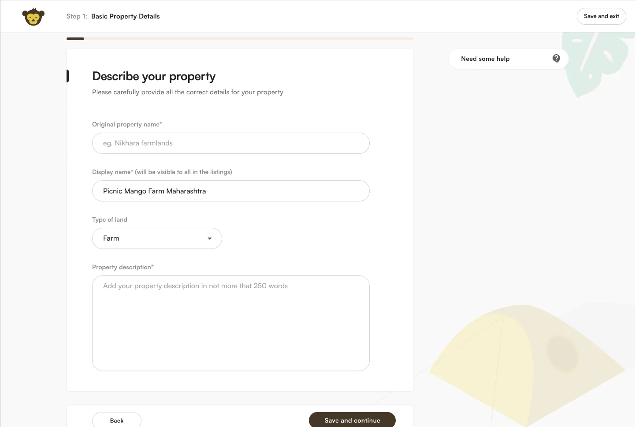Click the dropdown caret next to Farm
This screenshot has height=427, width=635.
pos(210,238)
